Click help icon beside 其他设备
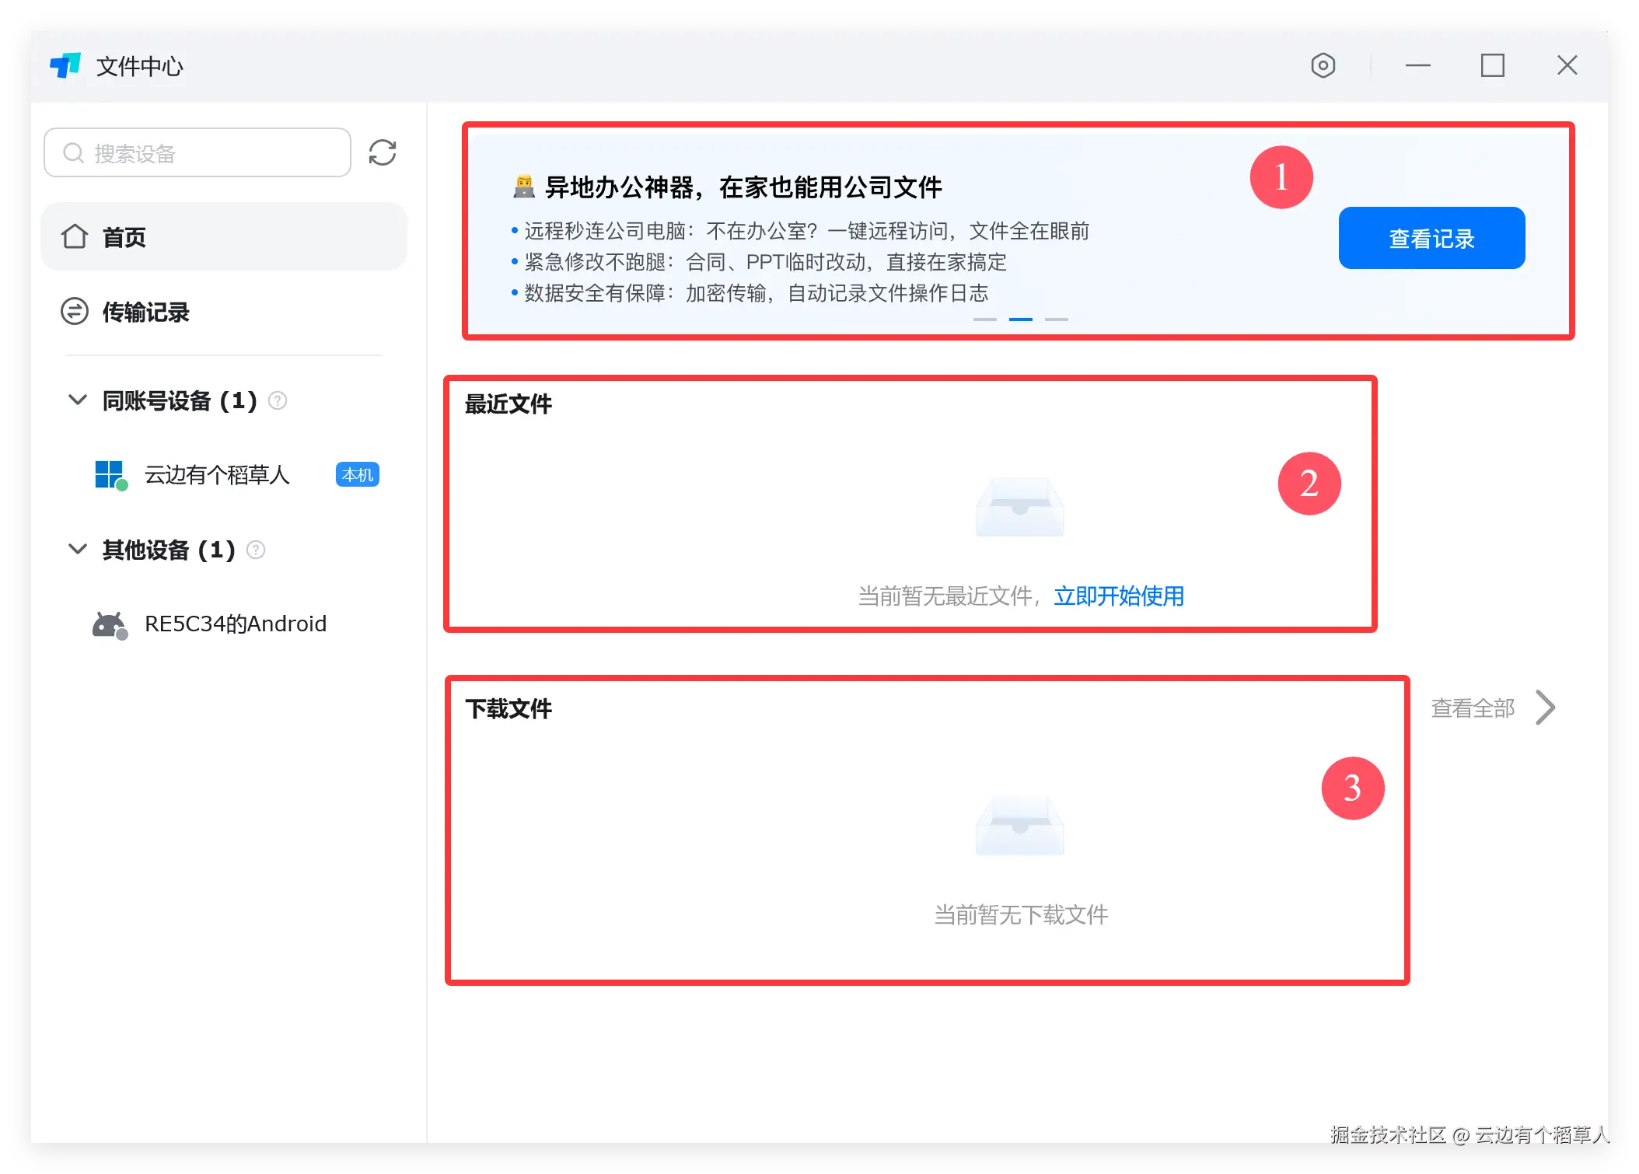Image resolution: width=1639 pixels, height=1174 pixels. (256, 550)
